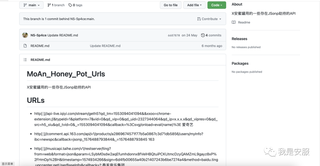Screen dimensions: 320x166
Task: Open commit hash 6687870
Action: click(x=174, y=35)
